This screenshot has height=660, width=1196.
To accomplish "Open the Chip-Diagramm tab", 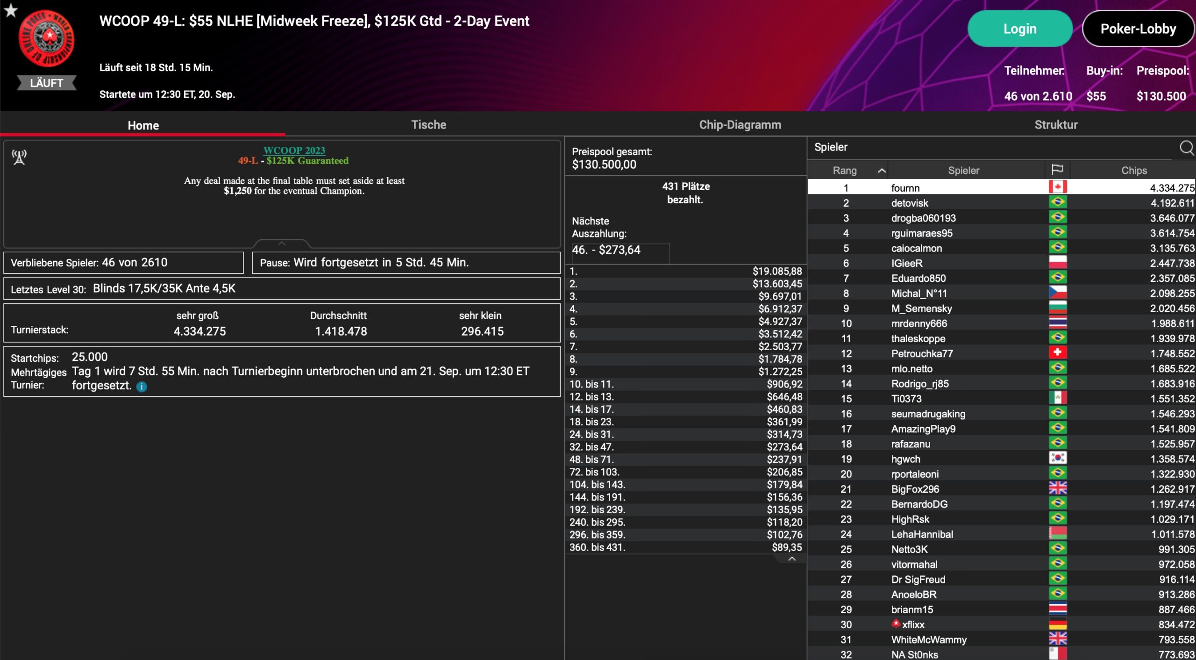I will [740, 125].
